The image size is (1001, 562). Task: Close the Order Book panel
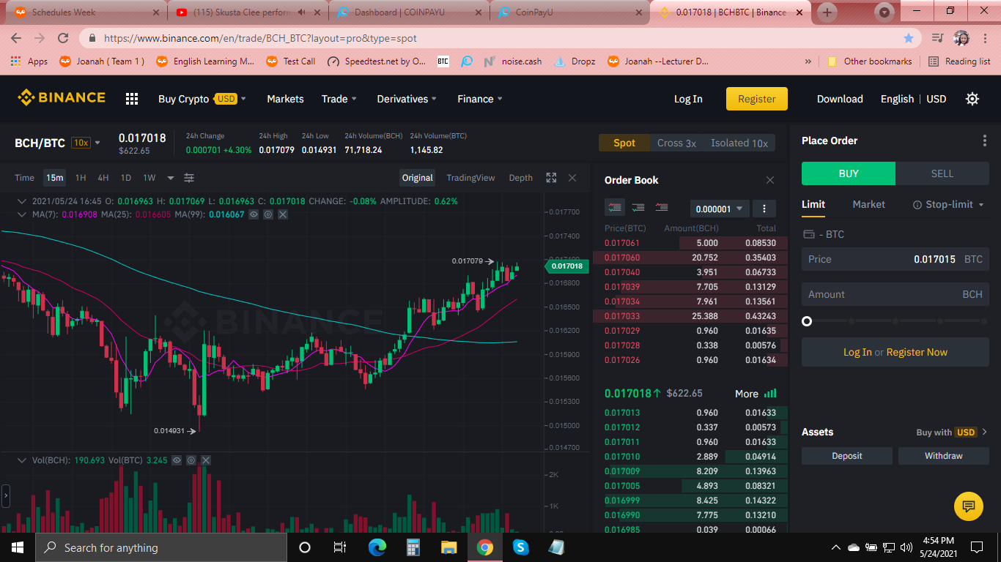(770, 180)
